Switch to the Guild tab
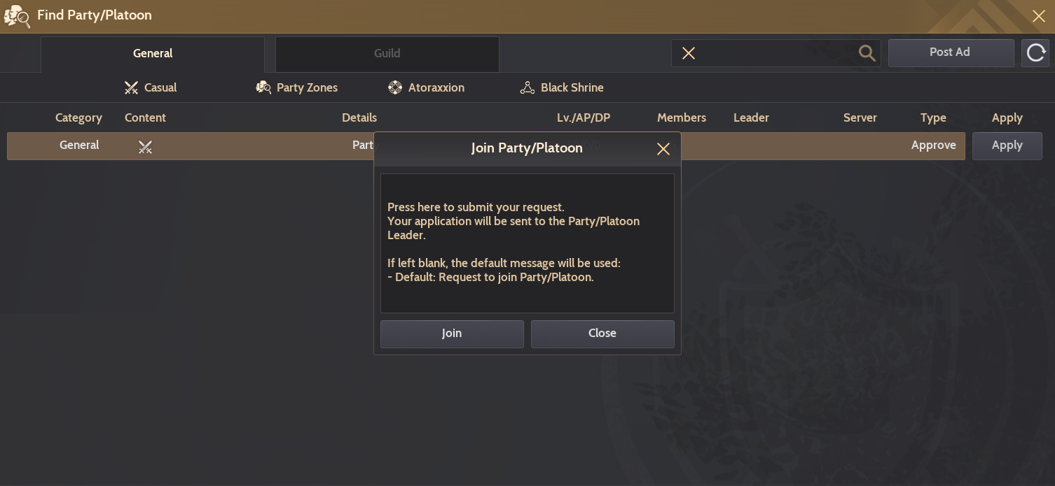Screen dimensions: 1055x486 point(387,54)
